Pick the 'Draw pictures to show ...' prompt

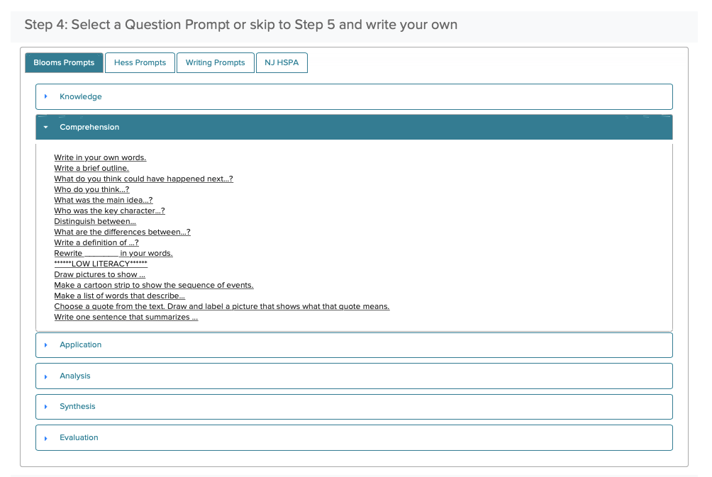pyautogui.click(x=99, y=274)
